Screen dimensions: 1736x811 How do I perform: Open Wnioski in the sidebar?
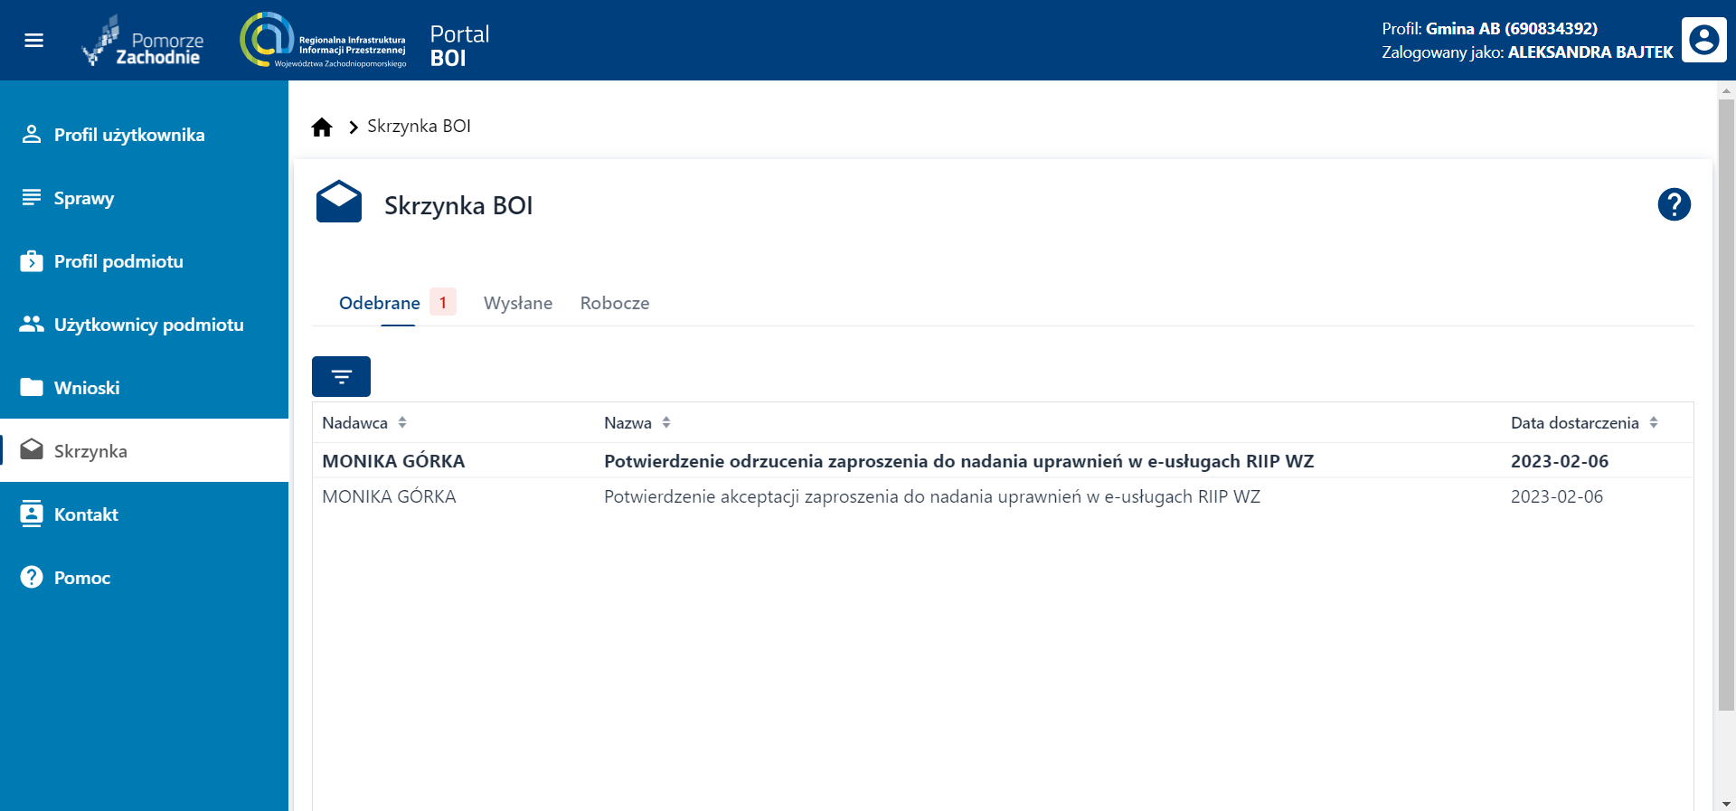(87, 388)
